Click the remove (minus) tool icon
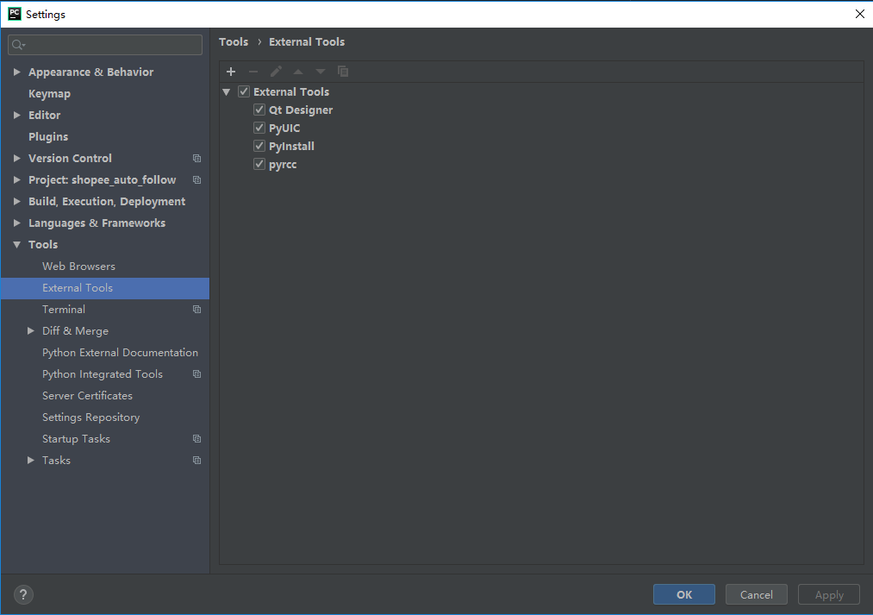This screenshot has height=615, width=873. (253, 72)
